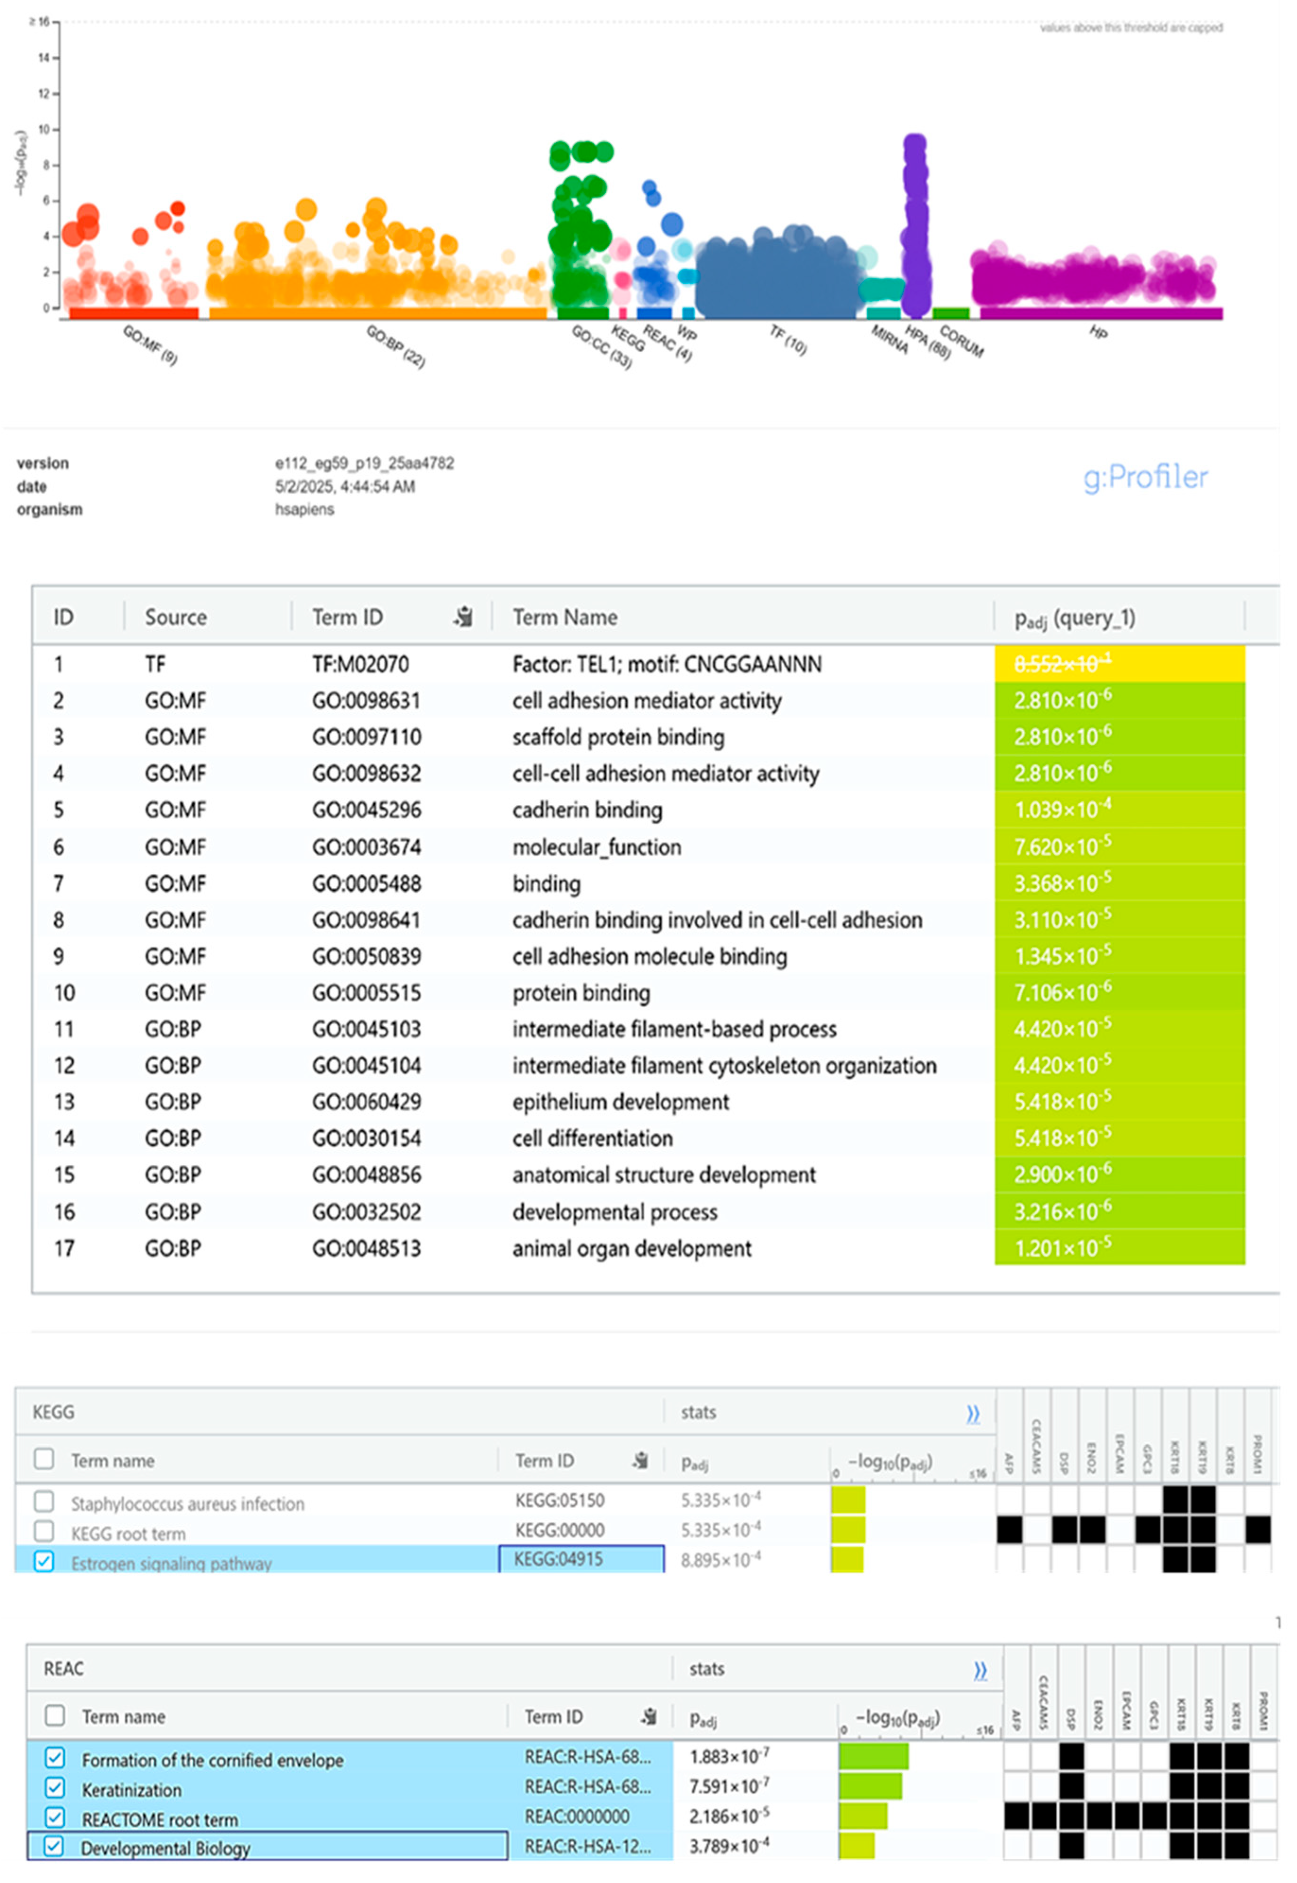Select term name cell-cell adhesion mediator activity
Image resolution: width=1297 pixels, height=1883 pixels.
[x=666, y=774]
